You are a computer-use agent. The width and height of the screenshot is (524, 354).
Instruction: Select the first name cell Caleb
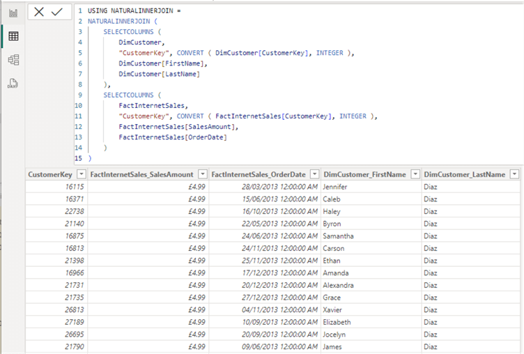click(371, 199)
